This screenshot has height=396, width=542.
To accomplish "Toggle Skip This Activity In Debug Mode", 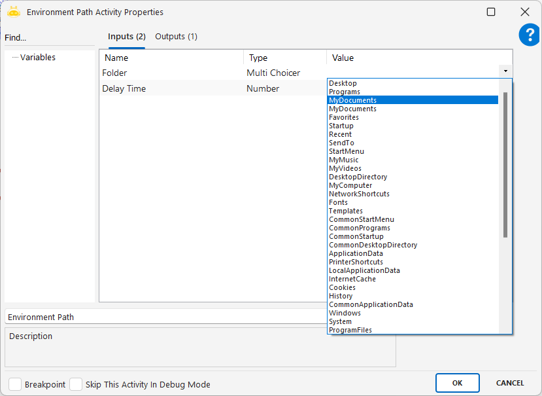I will [76, 384].
